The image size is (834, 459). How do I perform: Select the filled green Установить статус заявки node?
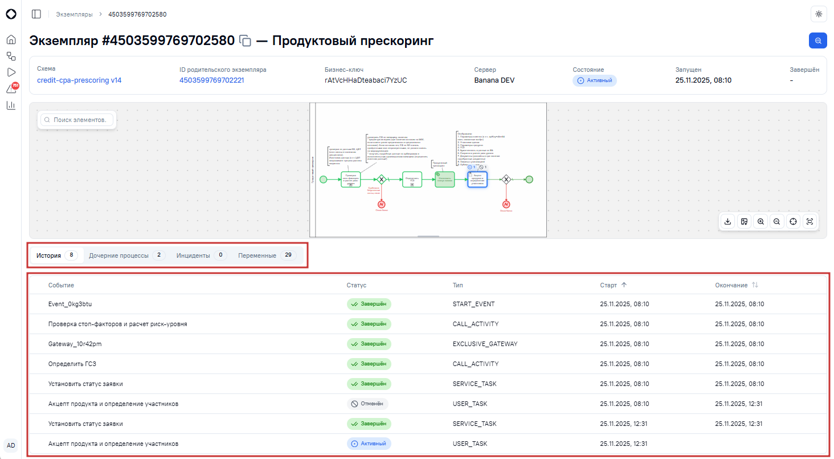[x=445, y=179]
